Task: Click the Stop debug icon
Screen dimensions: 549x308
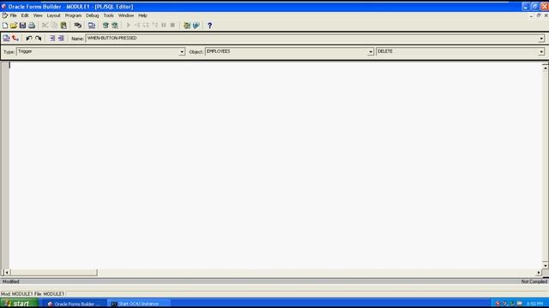Action: pos(172,26)
